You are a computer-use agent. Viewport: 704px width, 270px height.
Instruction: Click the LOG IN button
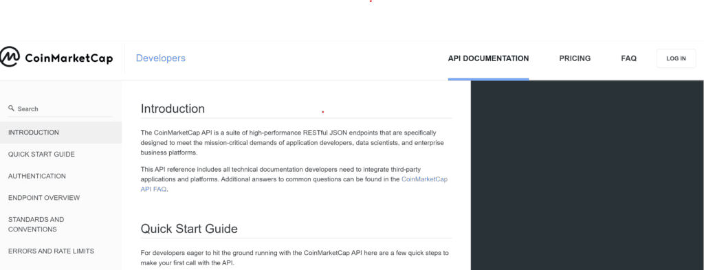676,58
